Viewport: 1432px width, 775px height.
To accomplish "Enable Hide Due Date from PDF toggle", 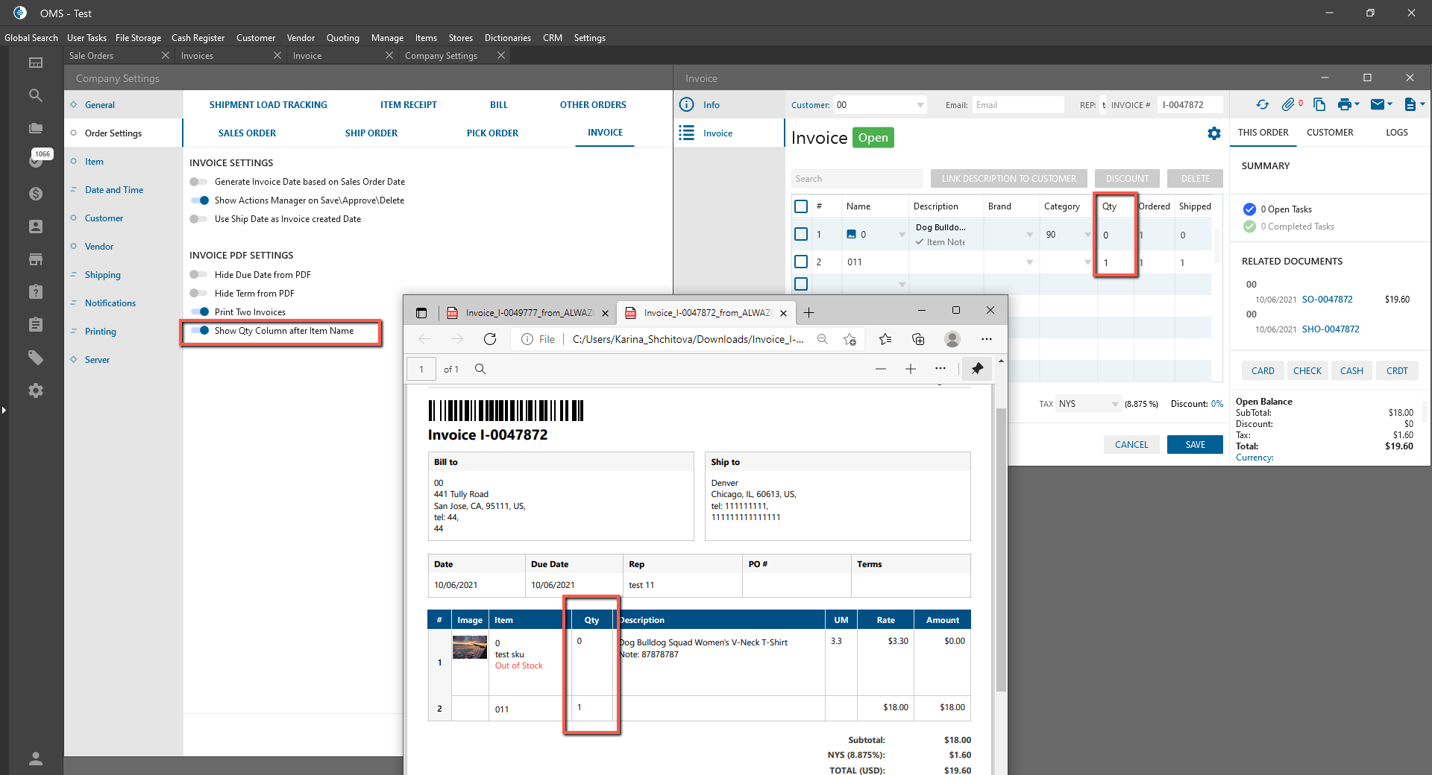I will point(198,275).
